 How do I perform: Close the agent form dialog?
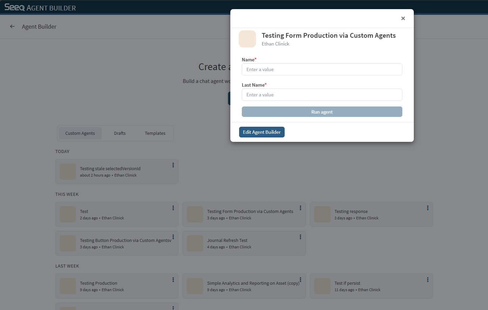(403, 19)
